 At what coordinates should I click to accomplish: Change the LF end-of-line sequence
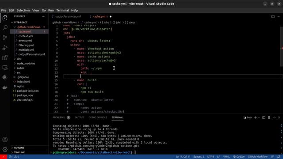218,157
